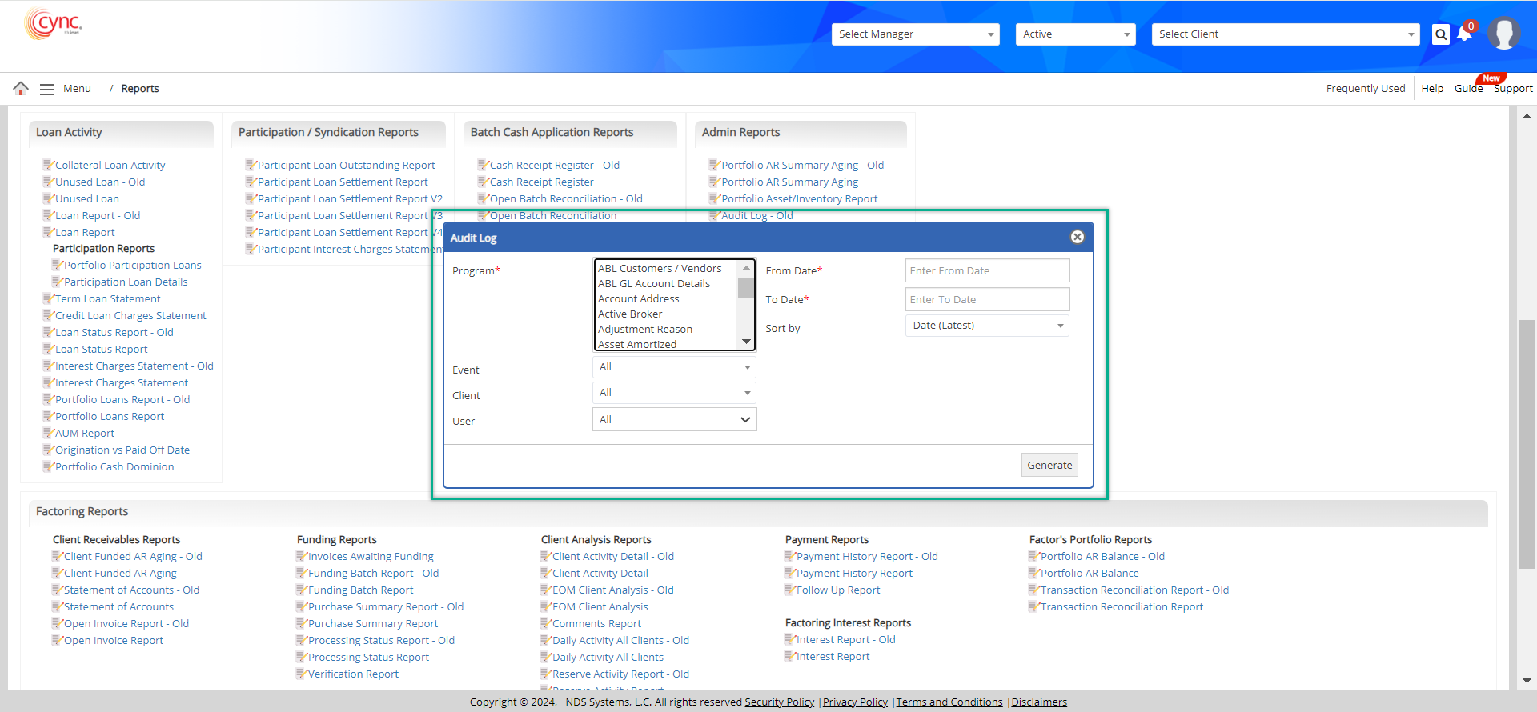This screenshot has width=1537, height=712.
Task: Open the notifications bell icon
Action: coord(1464,34)
